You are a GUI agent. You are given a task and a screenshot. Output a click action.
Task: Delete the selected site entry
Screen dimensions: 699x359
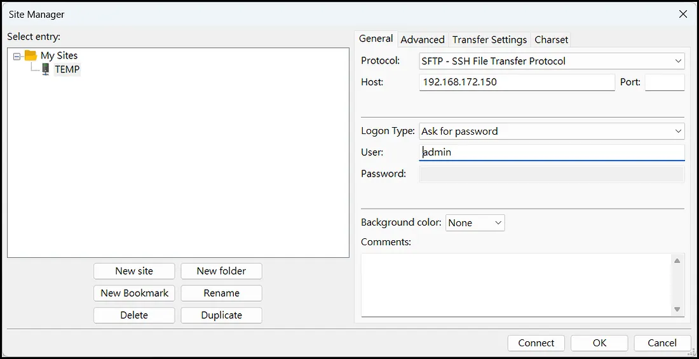(134, 315)
